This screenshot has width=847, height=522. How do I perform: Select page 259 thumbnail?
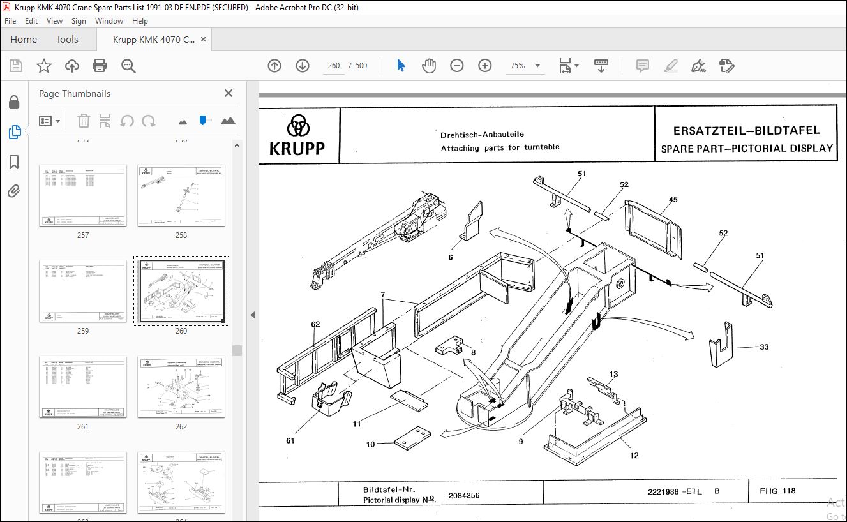click(83, 291)
